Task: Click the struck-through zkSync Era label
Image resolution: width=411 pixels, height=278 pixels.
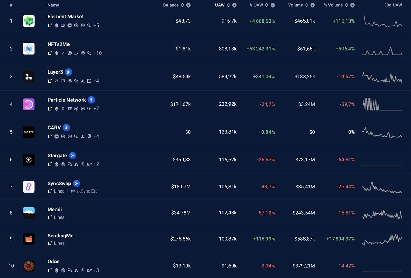Action: pyautogui.click(x=87, y=191)
